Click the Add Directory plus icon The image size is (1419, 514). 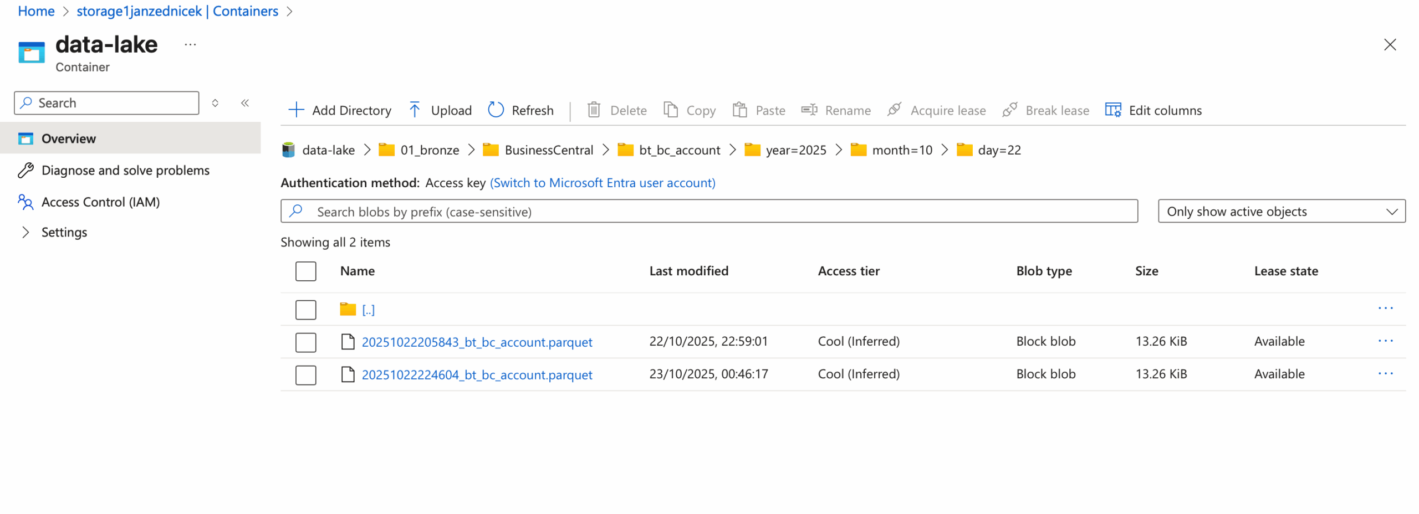coord(296,110)
